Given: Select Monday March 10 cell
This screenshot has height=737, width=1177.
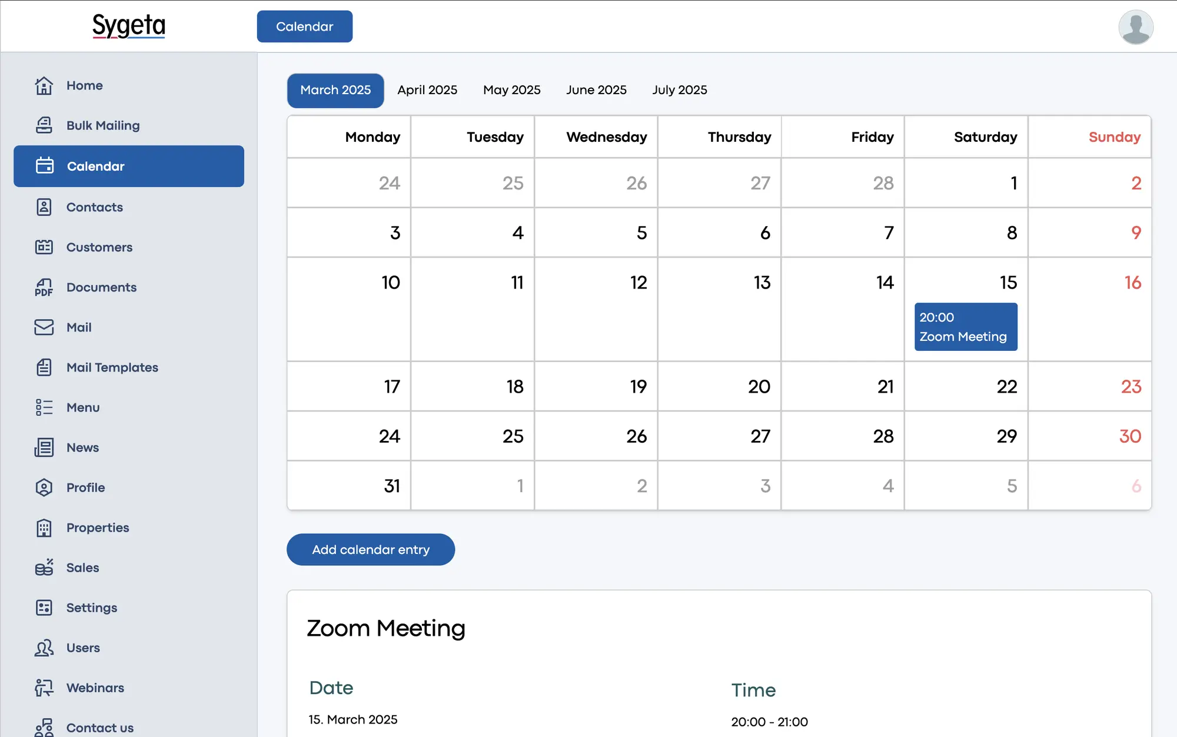Looking at the screenshot, I should click(349, 309).
